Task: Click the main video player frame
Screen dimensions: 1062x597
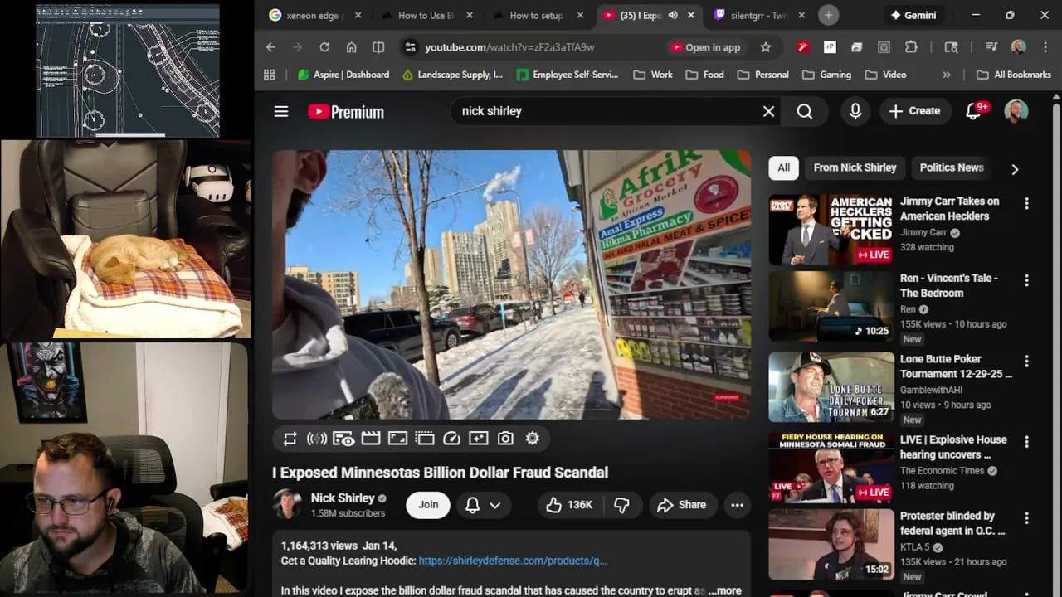Action: (x=511, y=284)
